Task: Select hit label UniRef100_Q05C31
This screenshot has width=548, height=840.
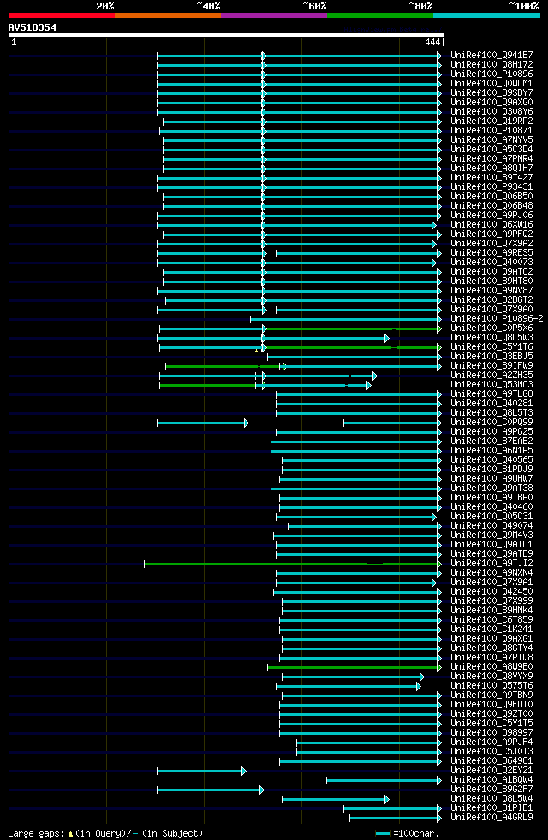Action: tap(491, 516)
